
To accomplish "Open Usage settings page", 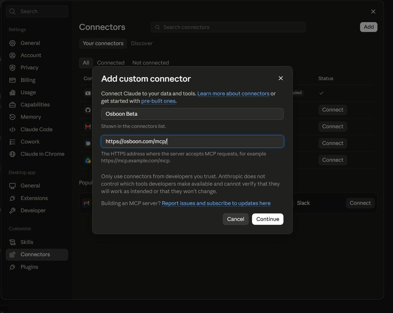I will (x=37, y=92).
